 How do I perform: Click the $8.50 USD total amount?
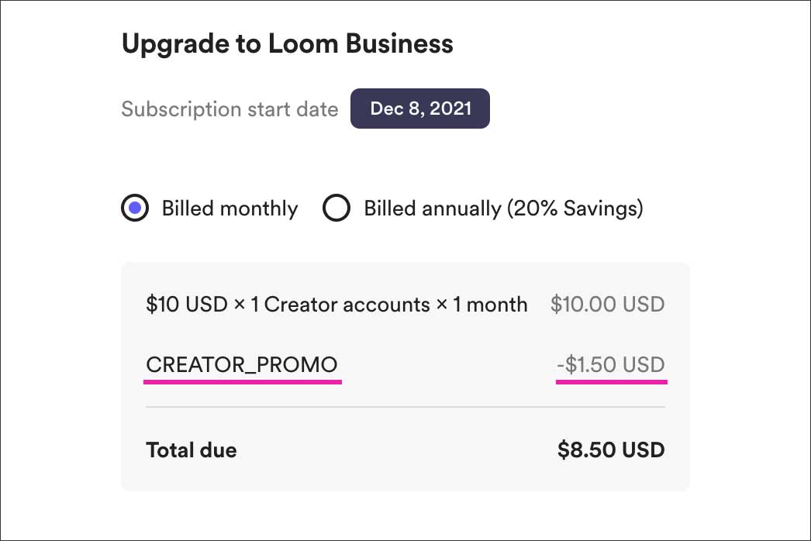pyautogui.click(x=611, y=450)
